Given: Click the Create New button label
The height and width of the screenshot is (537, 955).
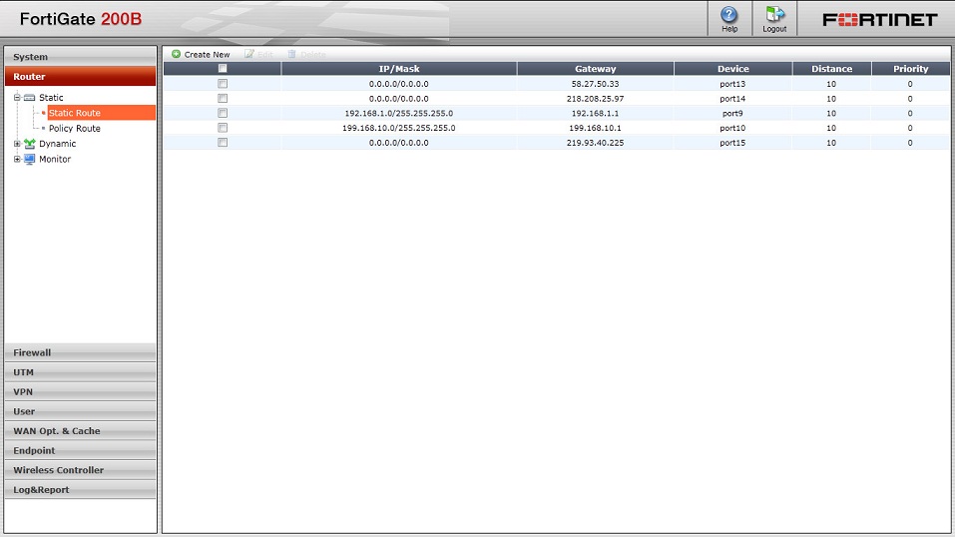Looking at the screenshot, I should pyautogui.click(x=208, y=54).
